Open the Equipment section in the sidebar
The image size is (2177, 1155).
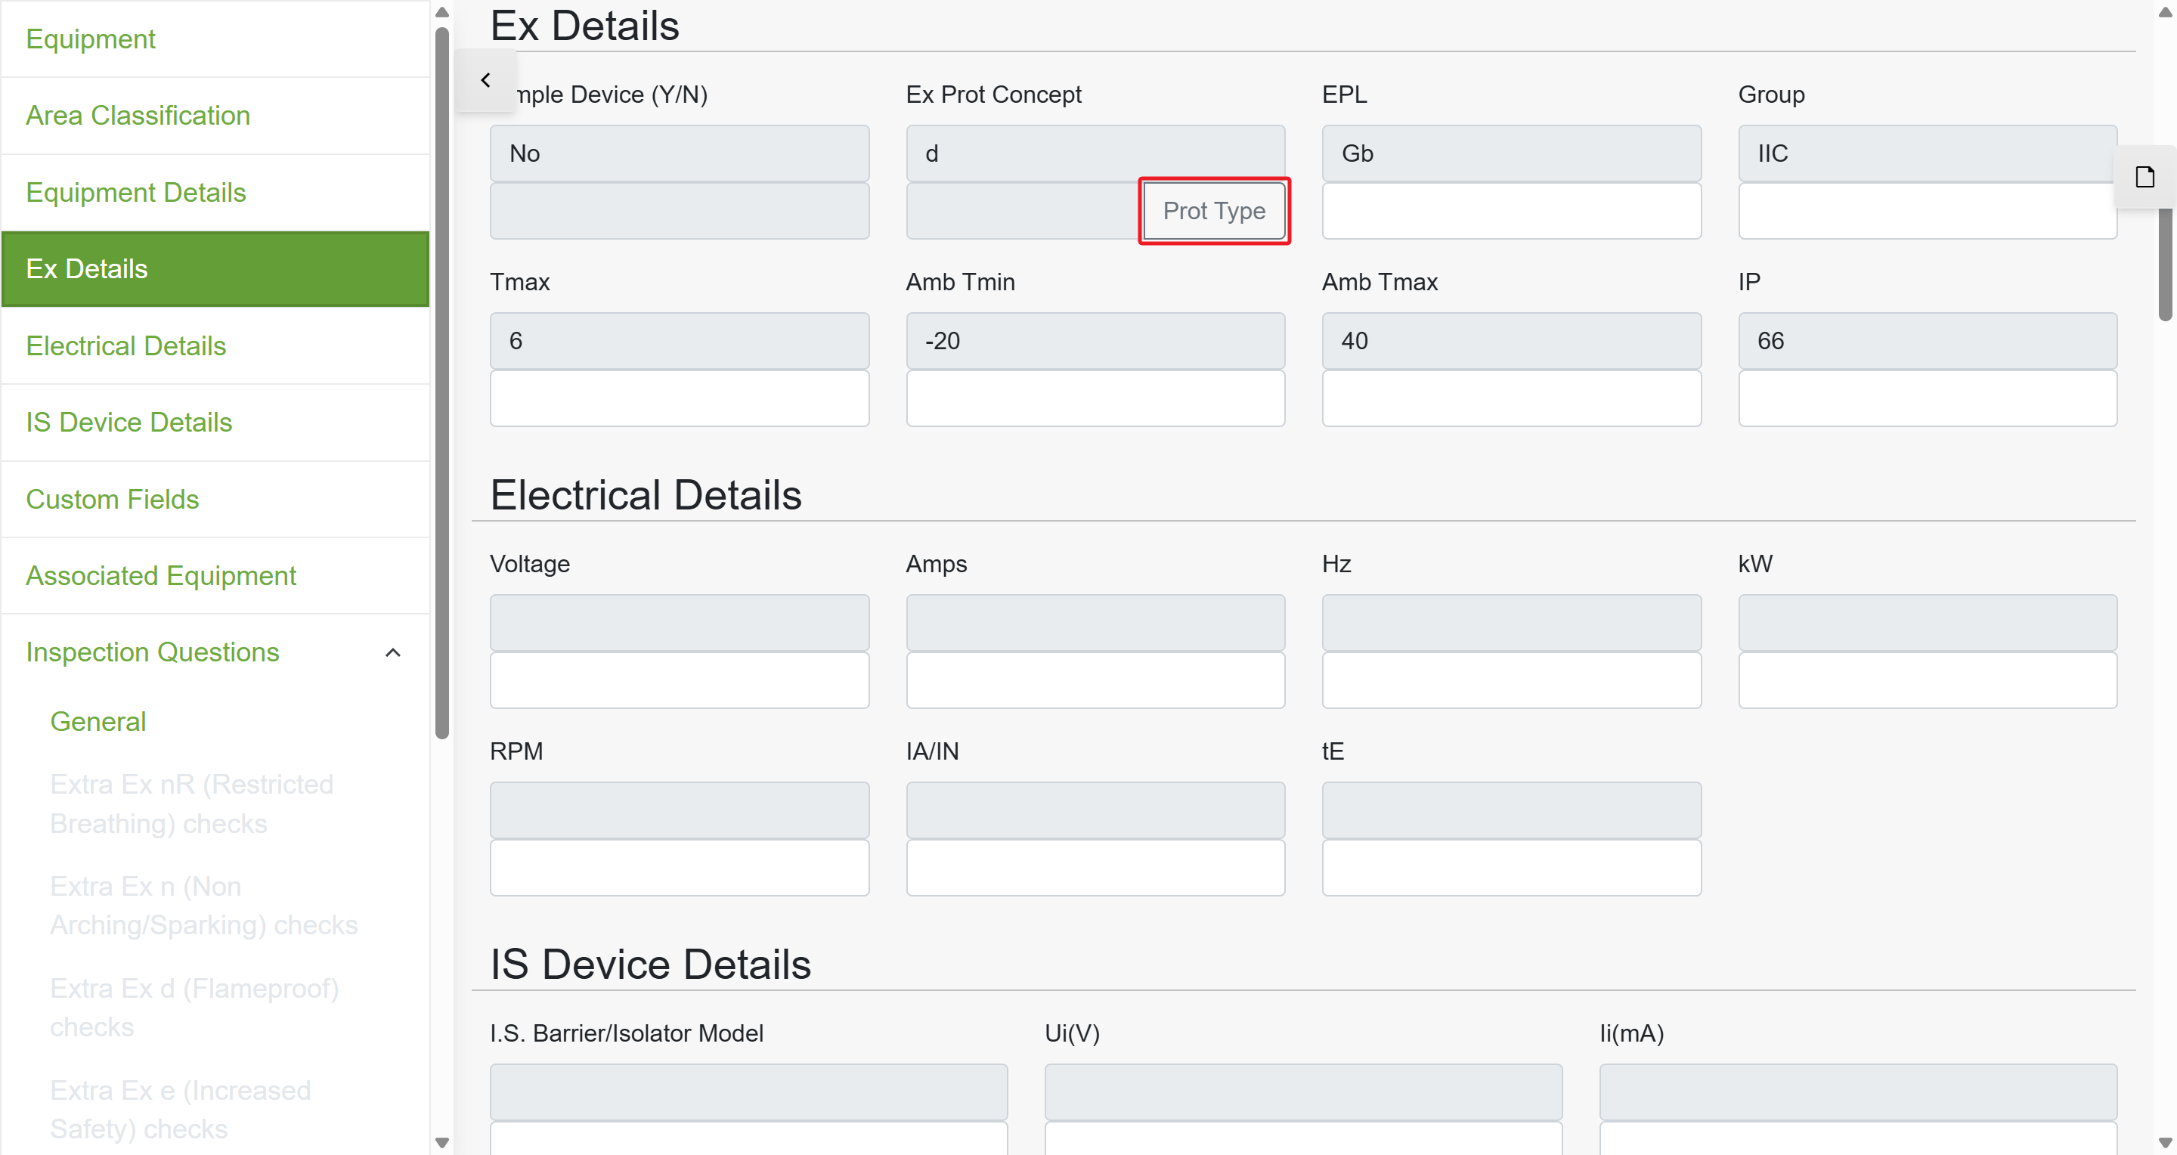coord(215,39)
